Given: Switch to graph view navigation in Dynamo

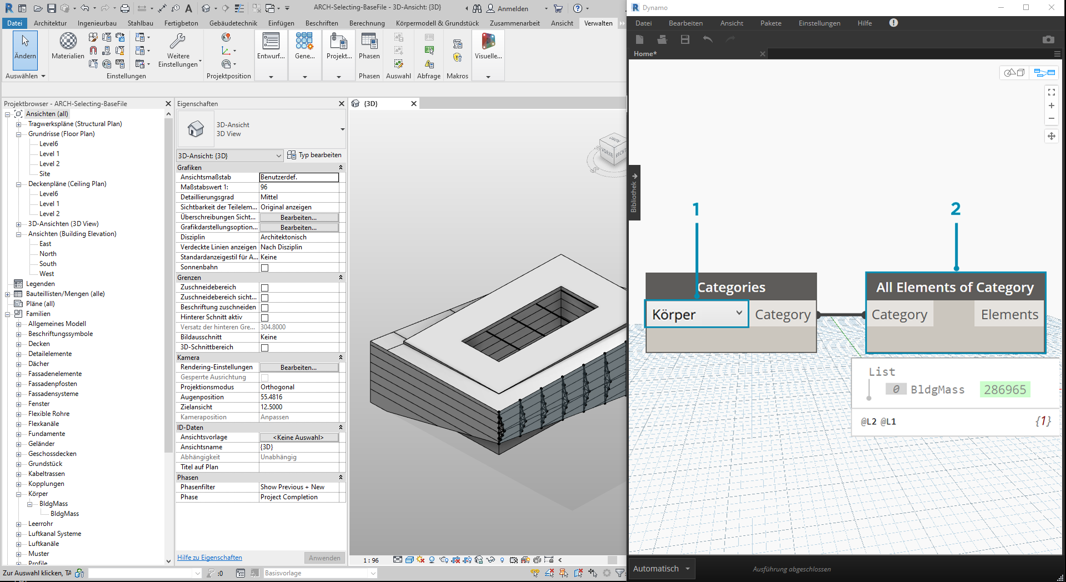Looking at the screenshot, I should [1044, 73].
